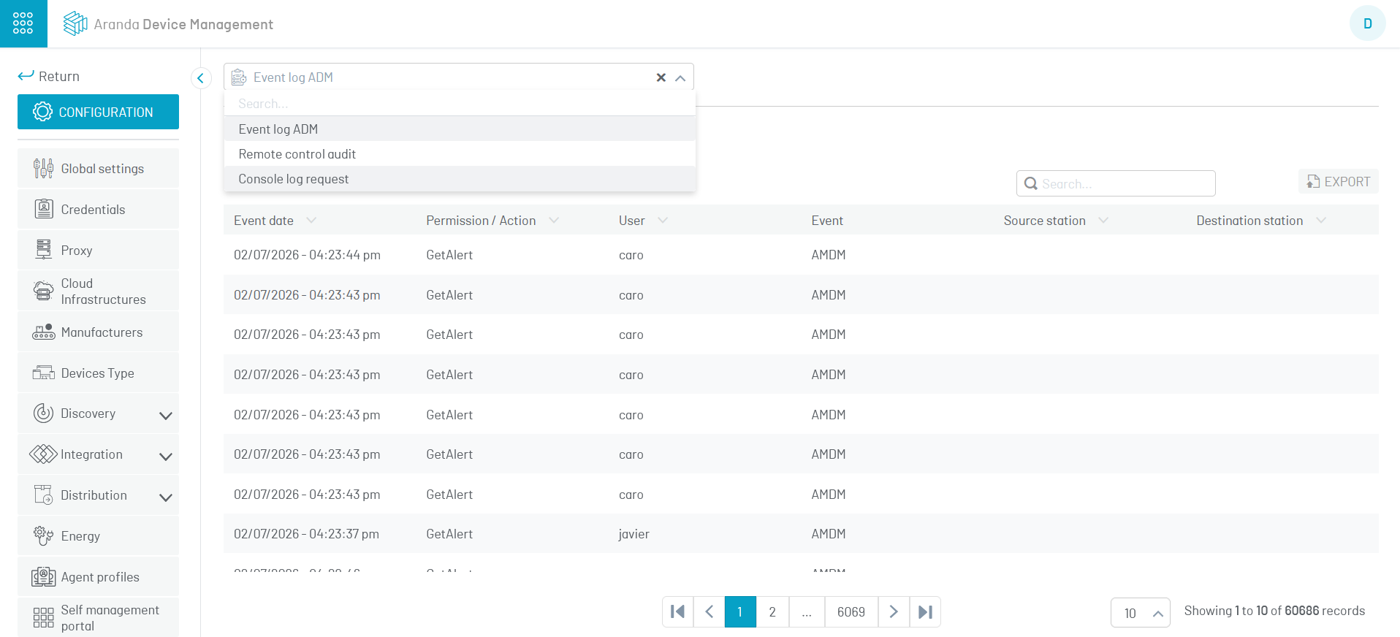Click event date 04:23:44 pm cell
1400x637 pixels.
[307, 255]
